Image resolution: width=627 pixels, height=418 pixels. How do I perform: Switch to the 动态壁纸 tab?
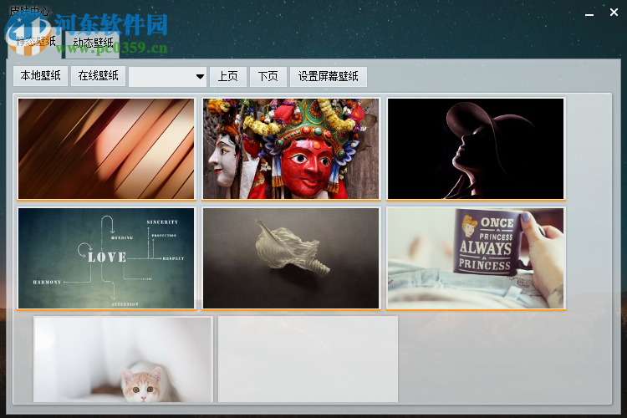coord(92,43)
